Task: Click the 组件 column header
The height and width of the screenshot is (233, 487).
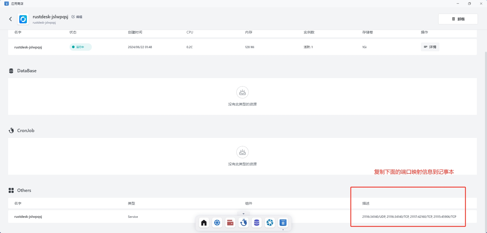Action: pyautogui.click(x=249, y=203)
